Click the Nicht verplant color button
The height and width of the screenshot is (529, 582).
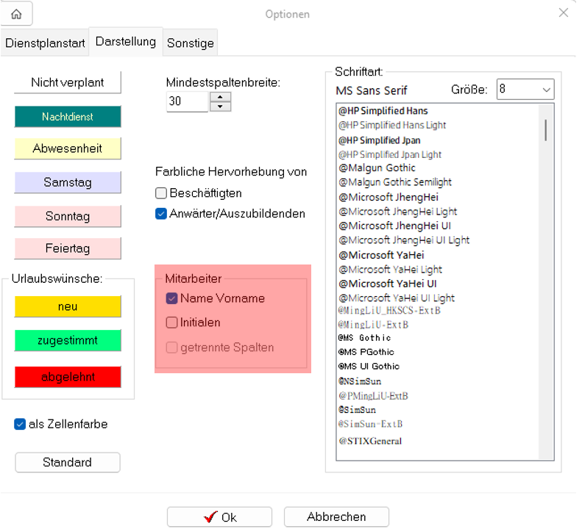(68, 82)
